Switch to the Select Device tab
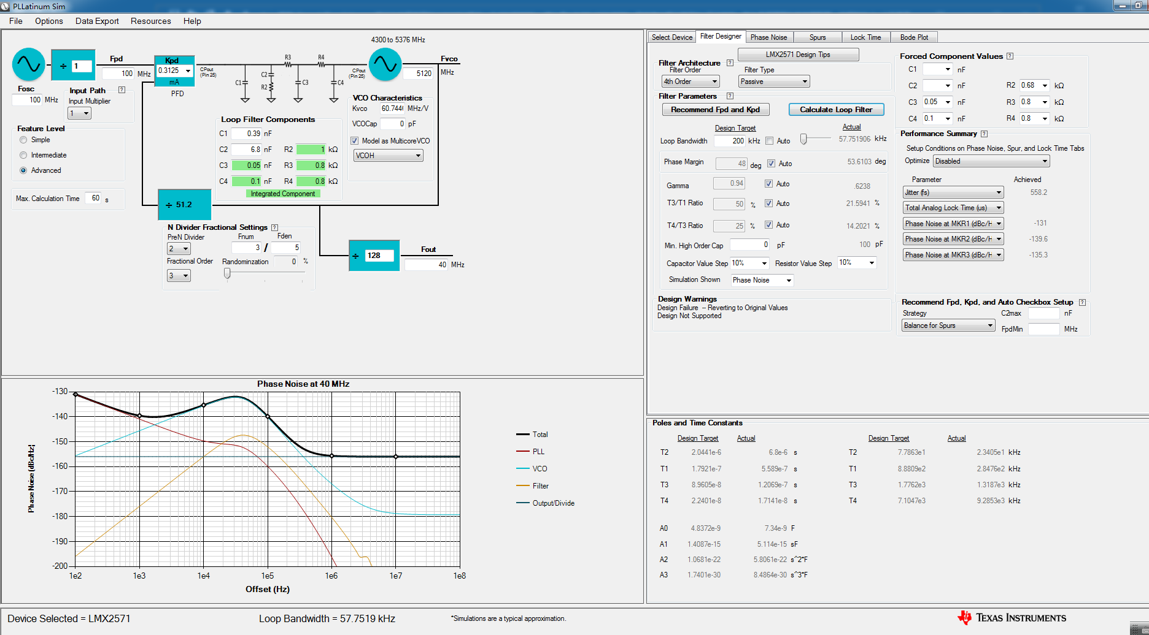This screenshot has height=635, width=1149. click(x=672, y=37)
